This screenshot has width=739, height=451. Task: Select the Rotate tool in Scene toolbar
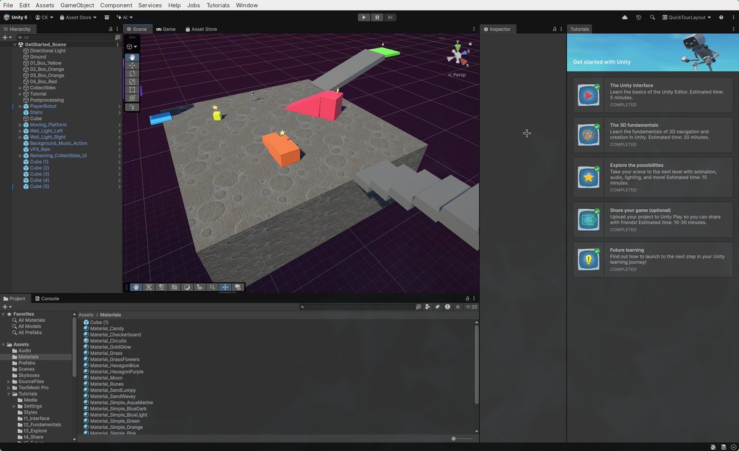[x=132, y=74]
